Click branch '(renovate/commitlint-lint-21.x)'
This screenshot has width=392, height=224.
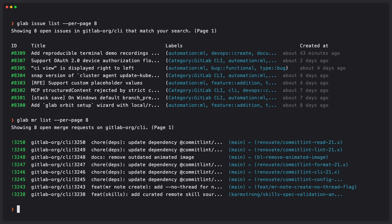(x=298, y=150)
